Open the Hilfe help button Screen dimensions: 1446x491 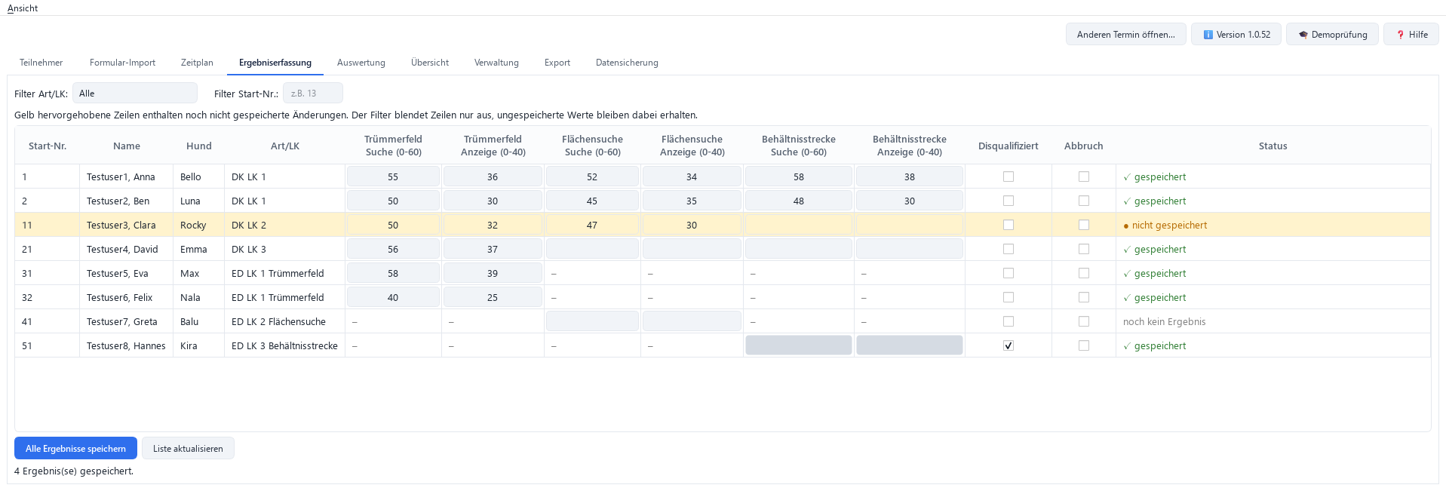1411,35
